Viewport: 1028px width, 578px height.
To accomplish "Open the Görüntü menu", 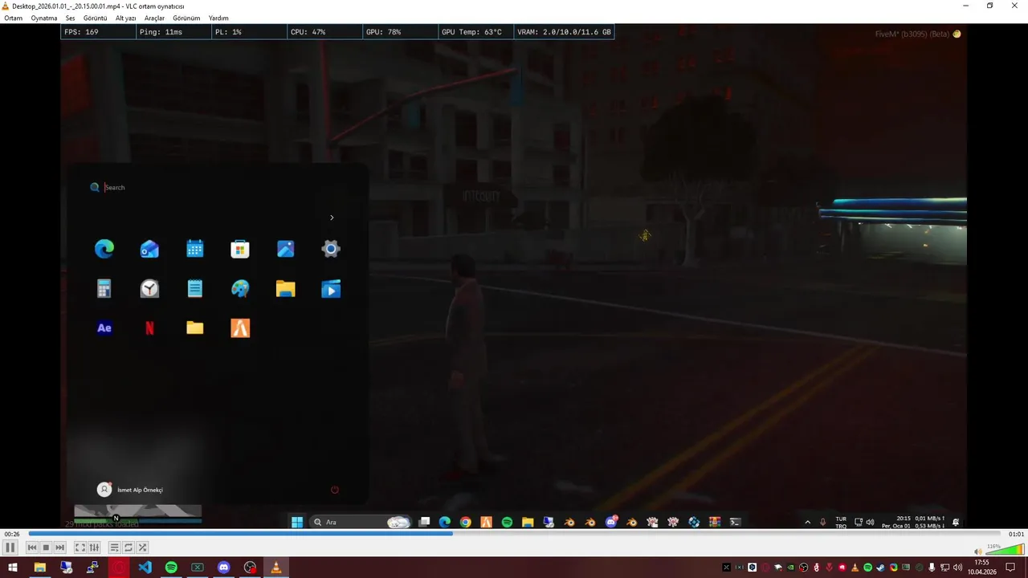I will pyautogui.click(x=95, y=18).
